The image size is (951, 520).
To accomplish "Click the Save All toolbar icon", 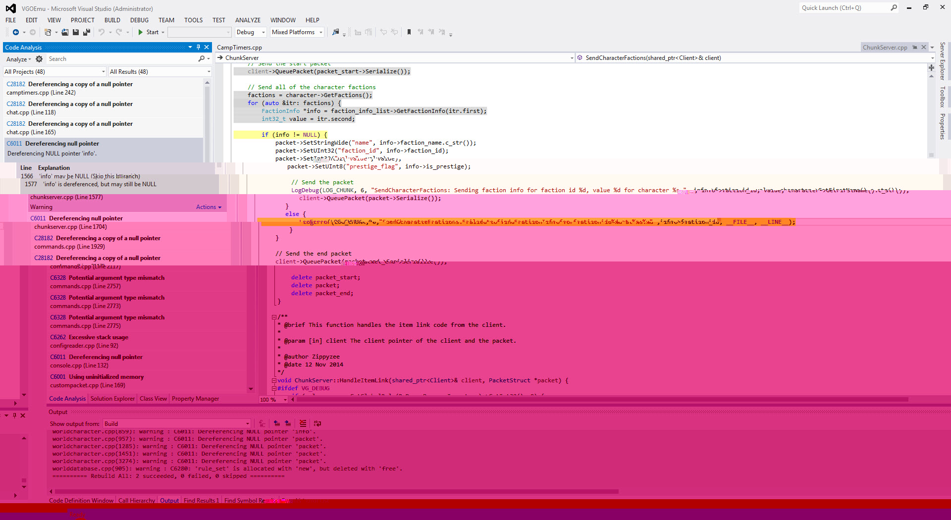I will (86, 32).
